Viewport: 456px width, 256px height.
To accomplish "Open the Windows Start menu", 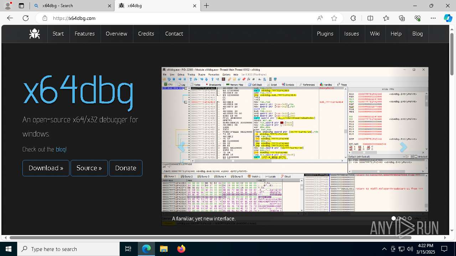I will (9, 249).
